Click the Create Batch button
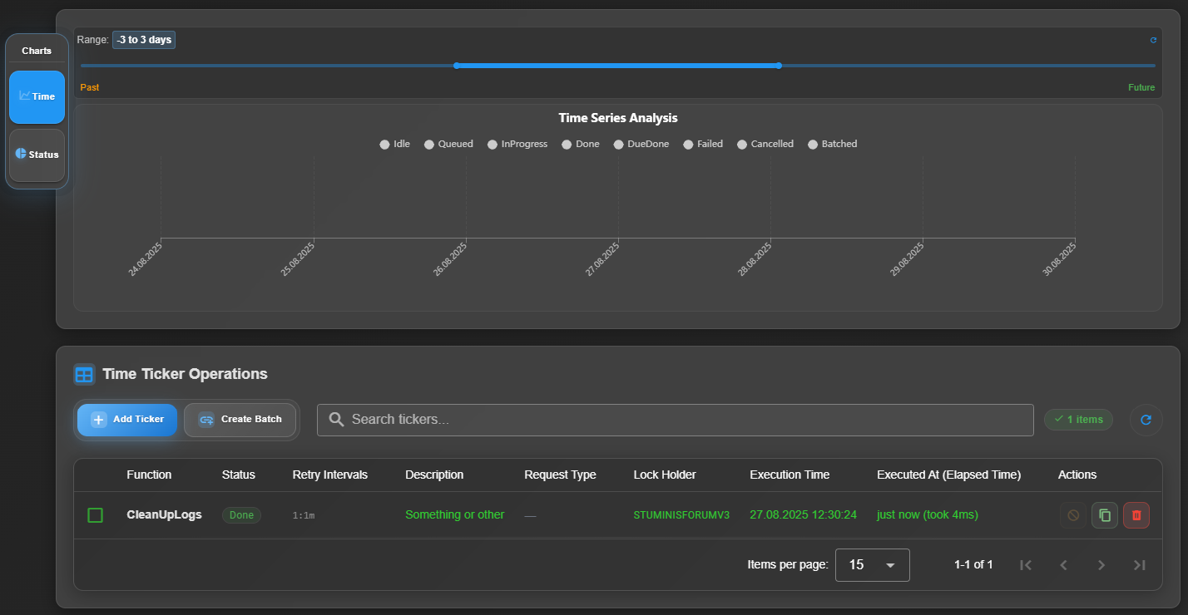Viewport: 1188px width, 615px height. 240,420
